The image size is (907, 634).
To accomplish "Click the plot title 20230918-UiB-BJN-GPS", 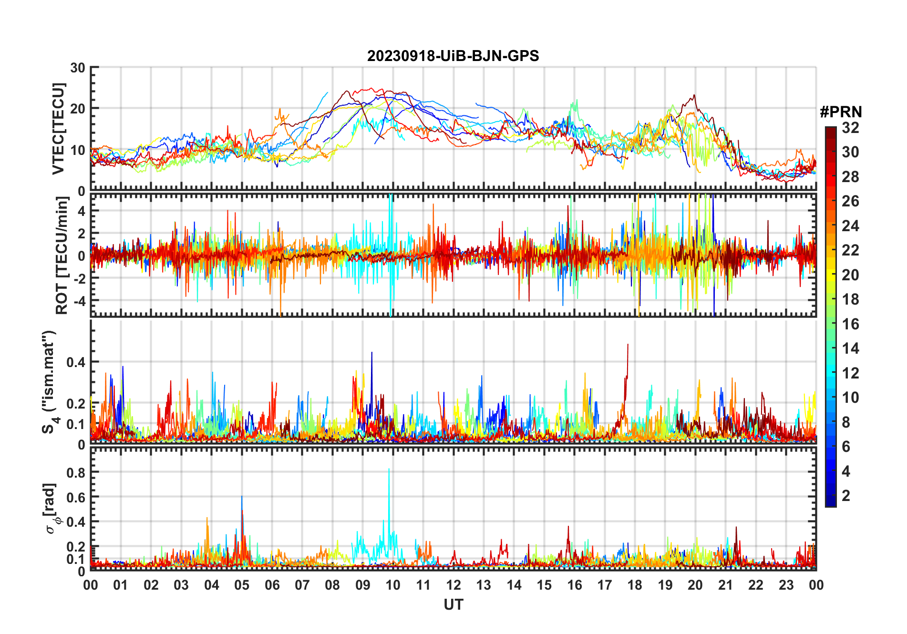I will pos(453,56).
